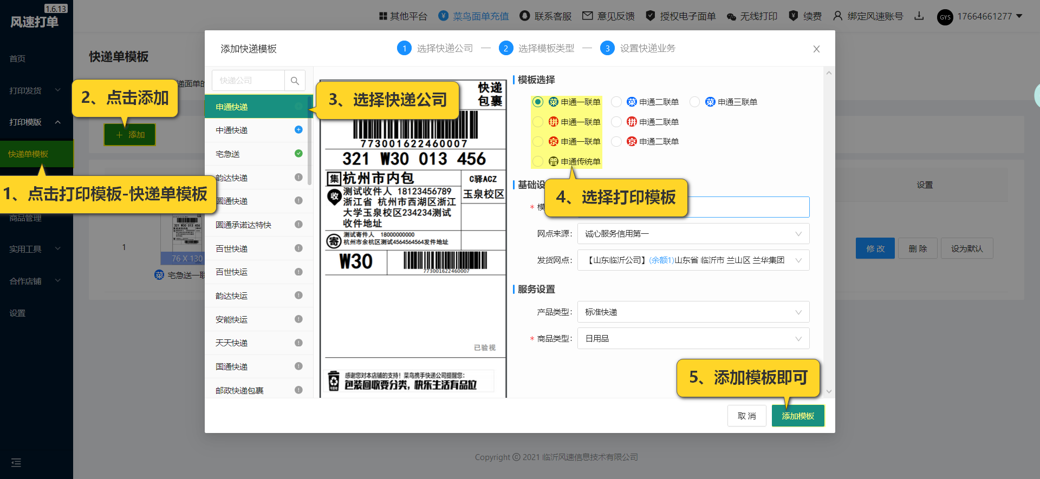Select the 京东 申通一联单 radio option
Screen dimensions: 1040x479
(538, 141)
